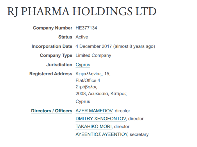The width and height of the screenshot is (197, 147).
Task: Click the Flat/Office 4 address line
Action: 88,80
